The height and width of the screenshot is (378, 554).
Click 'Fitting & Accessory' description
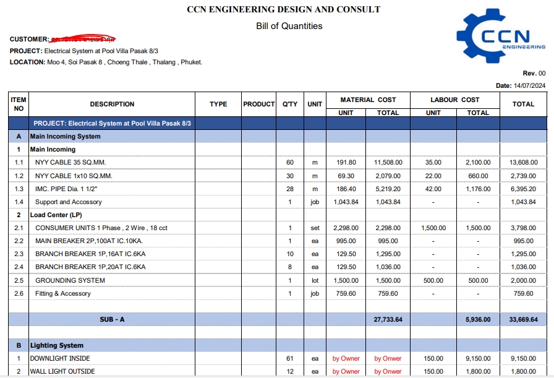(63, 294)
